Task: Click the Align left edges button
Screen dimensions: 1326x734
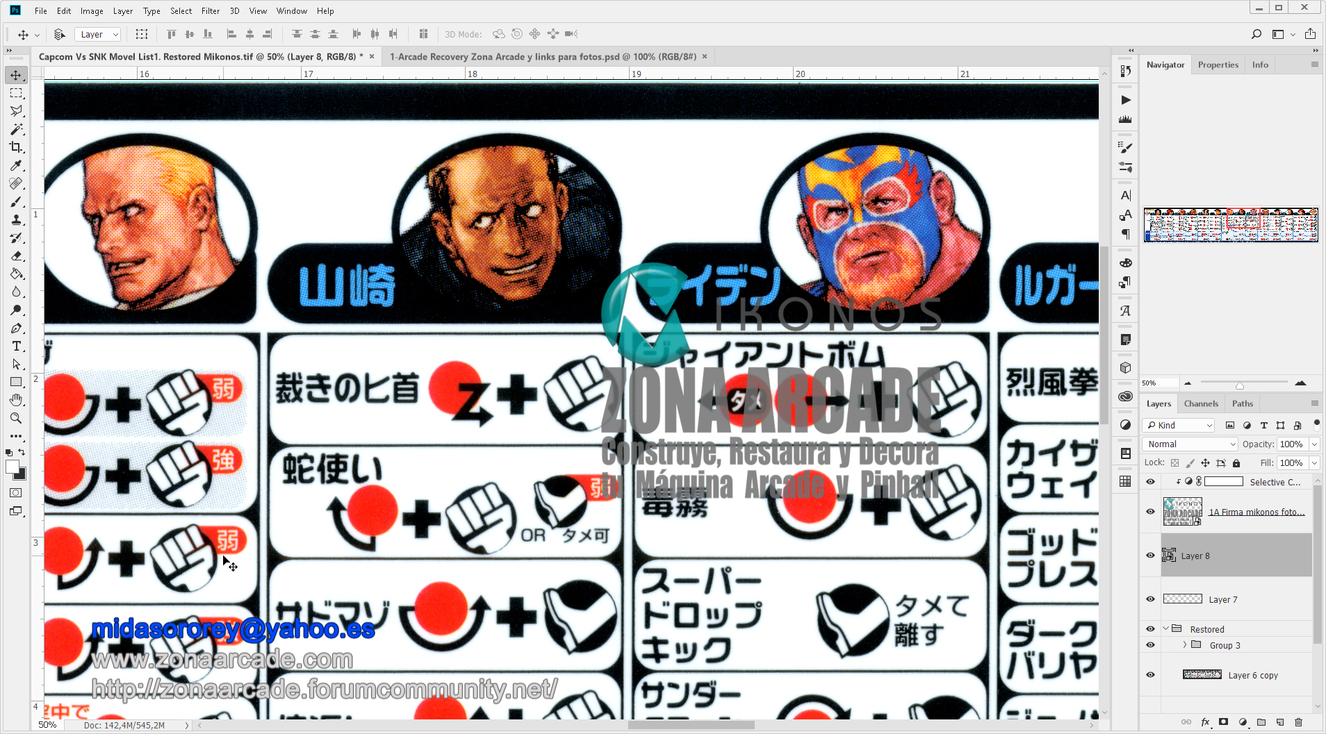Action: pyautogui.click(x=231, y=33)
